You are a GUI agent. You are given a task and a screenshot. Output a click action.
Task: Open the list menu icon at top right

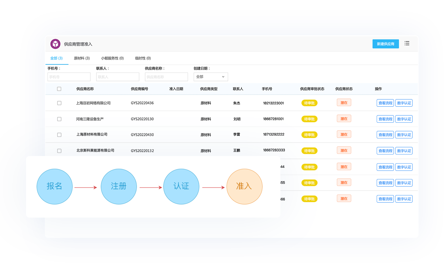click(407, 44)
